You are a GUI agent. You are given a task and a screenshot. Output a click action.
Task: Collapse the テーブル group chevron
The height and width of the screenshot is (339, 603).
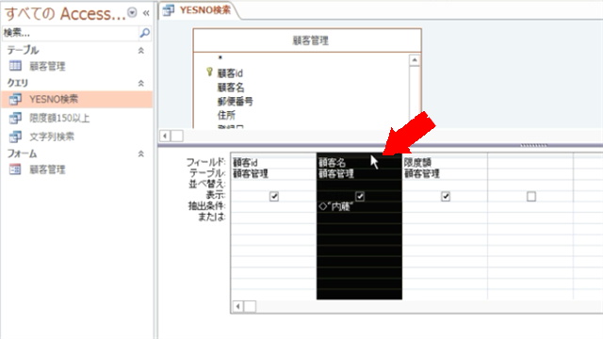(141, 50)
